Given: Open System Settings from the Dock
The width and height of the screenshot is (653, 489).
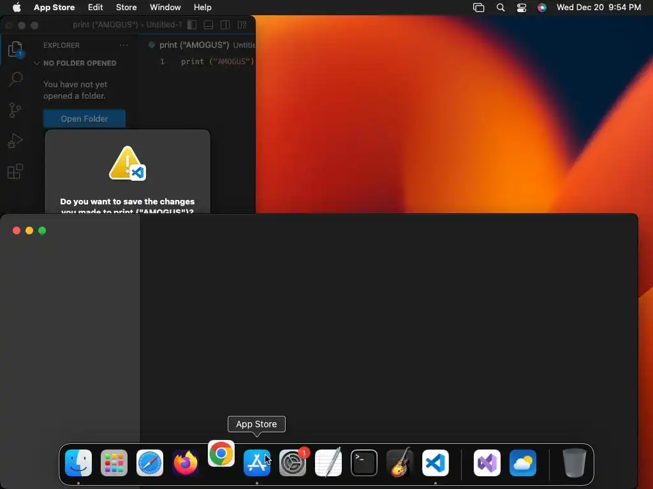Looking at the screenshot, I should [x=293, y=463].
